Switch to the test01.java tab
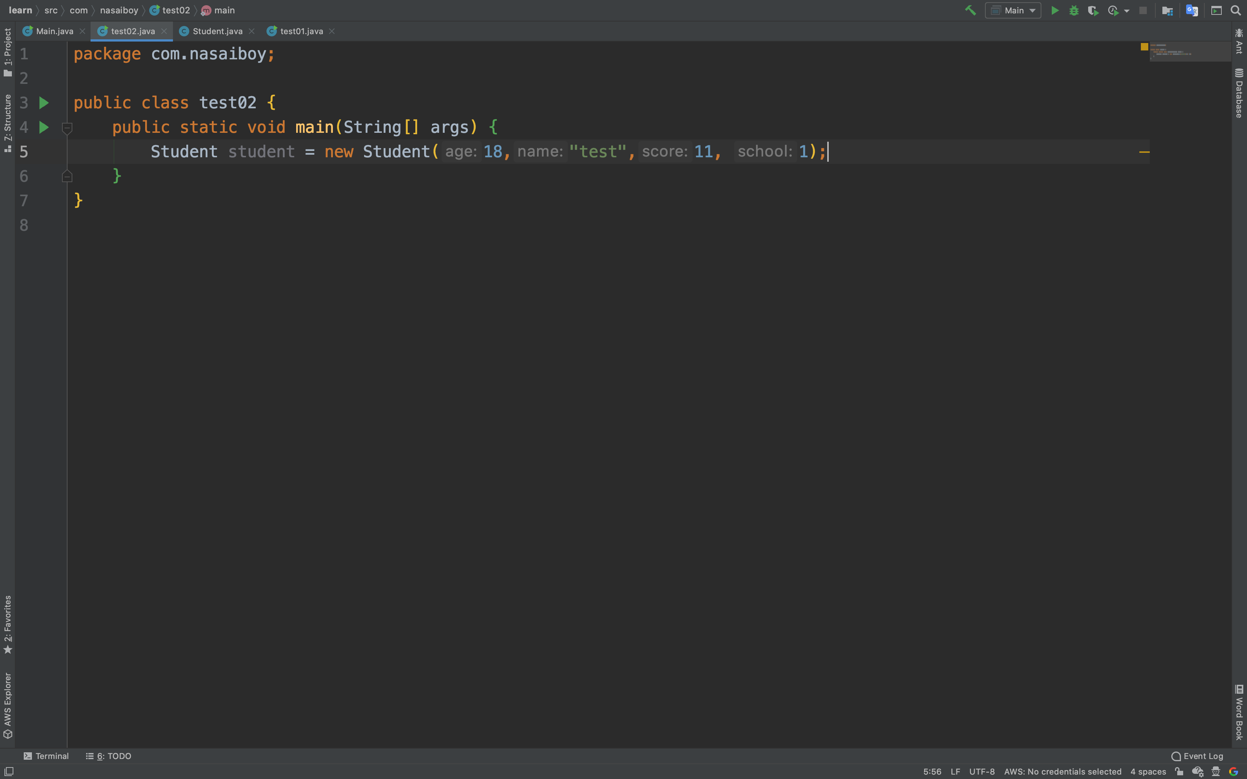The width and height of the screenshot is (1247, 779). coord(301,31)
